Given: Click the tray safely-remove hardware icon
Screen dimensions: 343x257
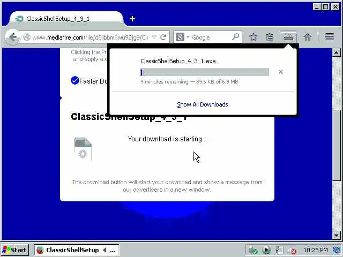Looking at the screenshot, I should coord(253,250).
